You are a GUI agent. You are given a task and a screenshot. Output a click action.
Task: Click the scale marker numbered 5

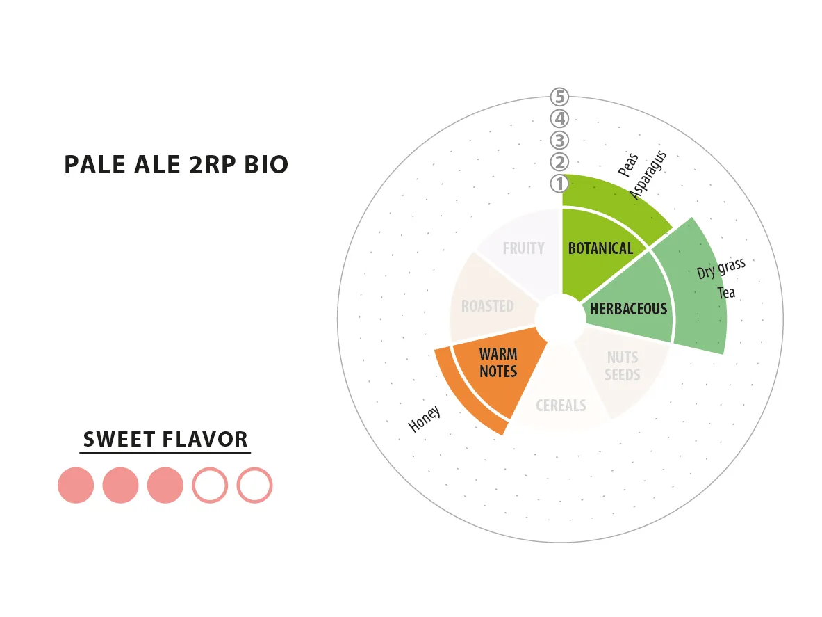[x=560, y=97]
